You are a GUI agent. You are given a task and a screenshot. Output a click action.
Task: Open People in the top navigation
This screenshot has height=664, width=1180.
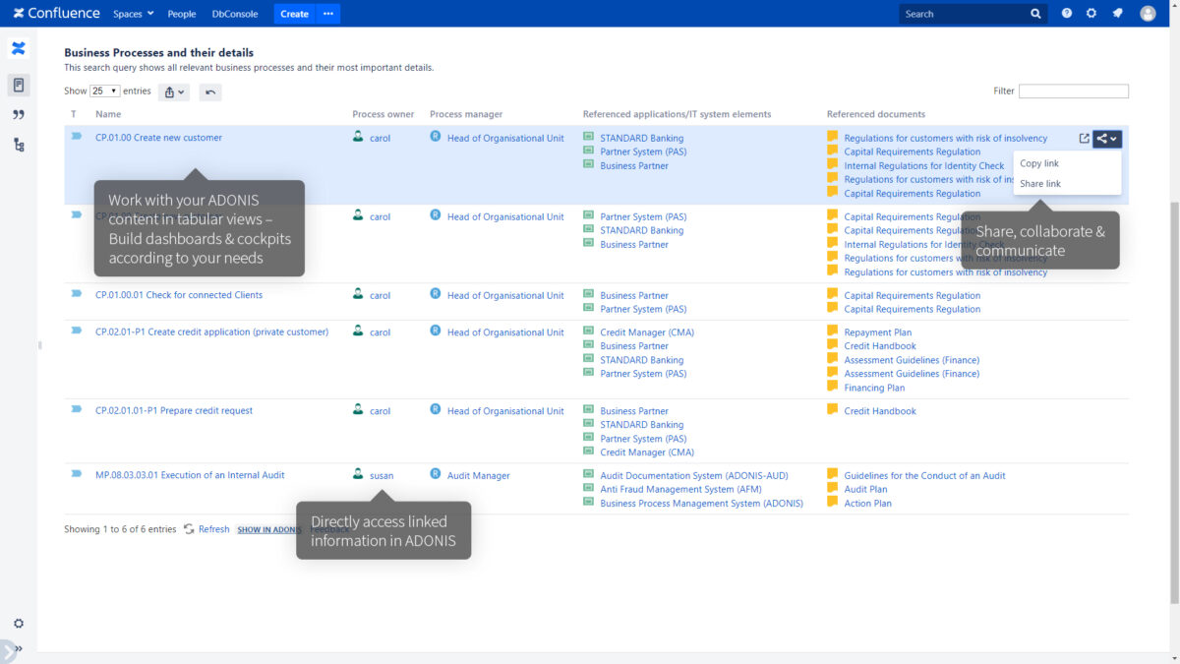click(182, 14)
